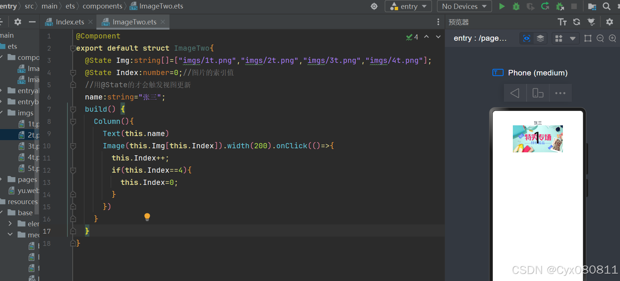Open the project structure icon
Image resolution: width=620 pixels, height=281 pixels.
[x=592, y=6]
